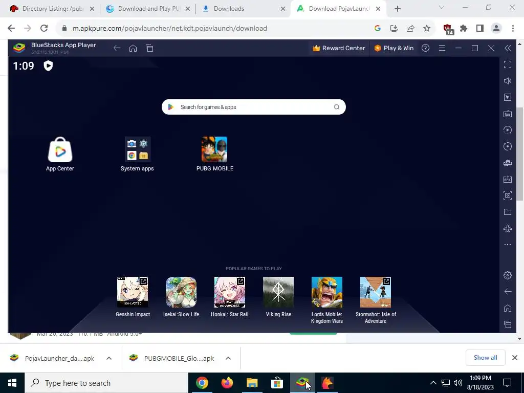Click the sidebar circular sync icon
The image size is (524, 393).
click(x=508, y=146)
